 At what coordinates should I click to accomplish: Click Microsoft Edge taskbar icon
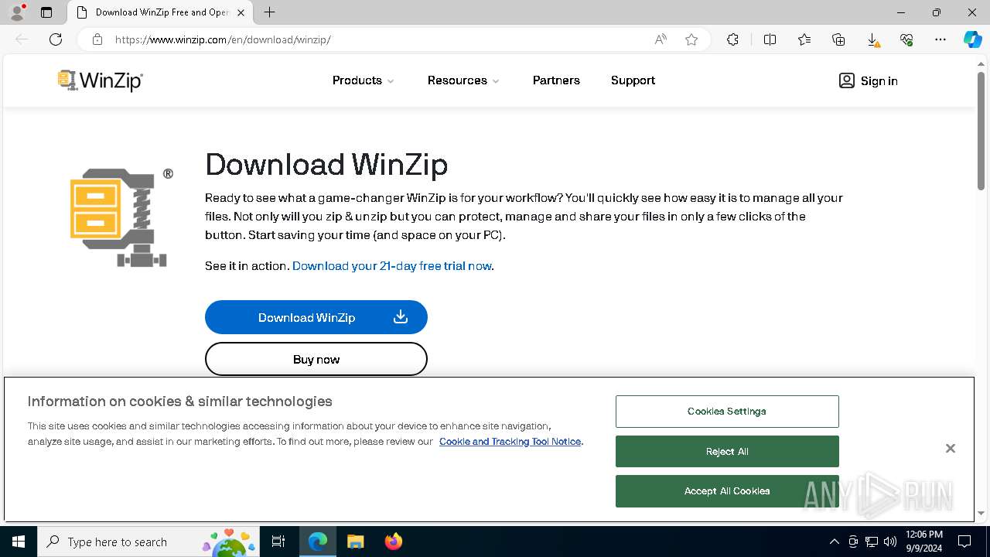(318, 542)
